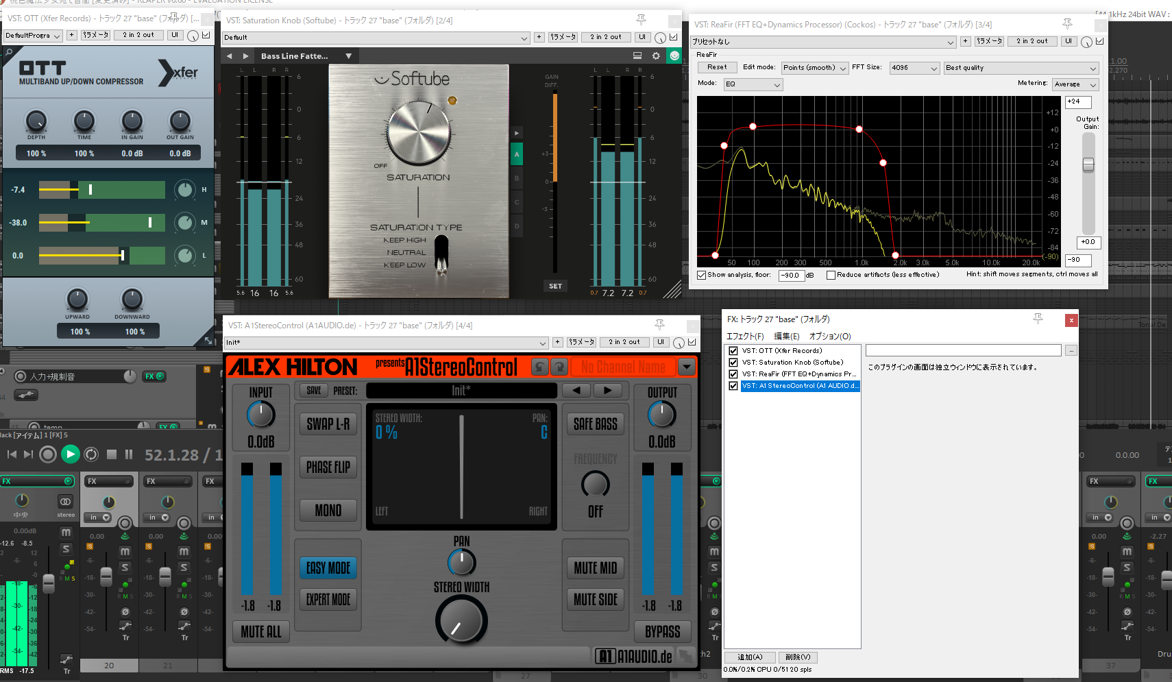Solo mixer track 20
The width and height of the screenshot is (1172, 682).
[125, 567]
